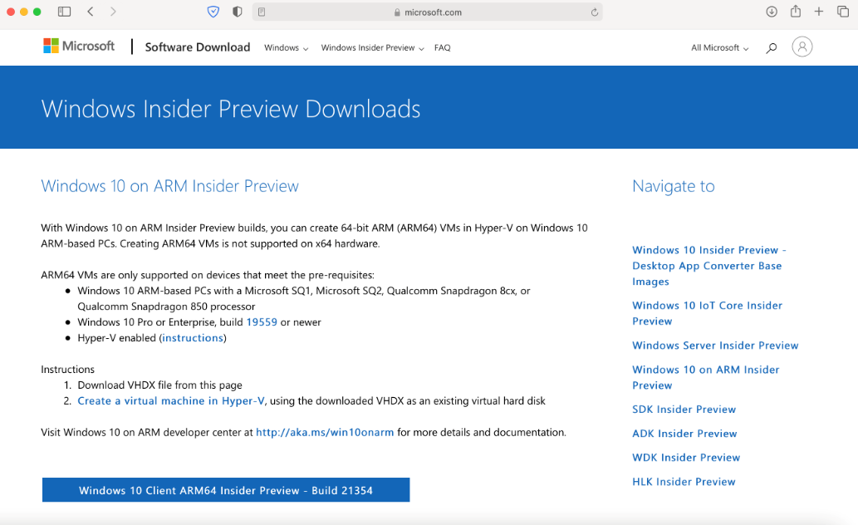Click Windows 10 Client ARM64 Build 21354 button
This screenshot has width=858, height=525.
pos(226,490)
